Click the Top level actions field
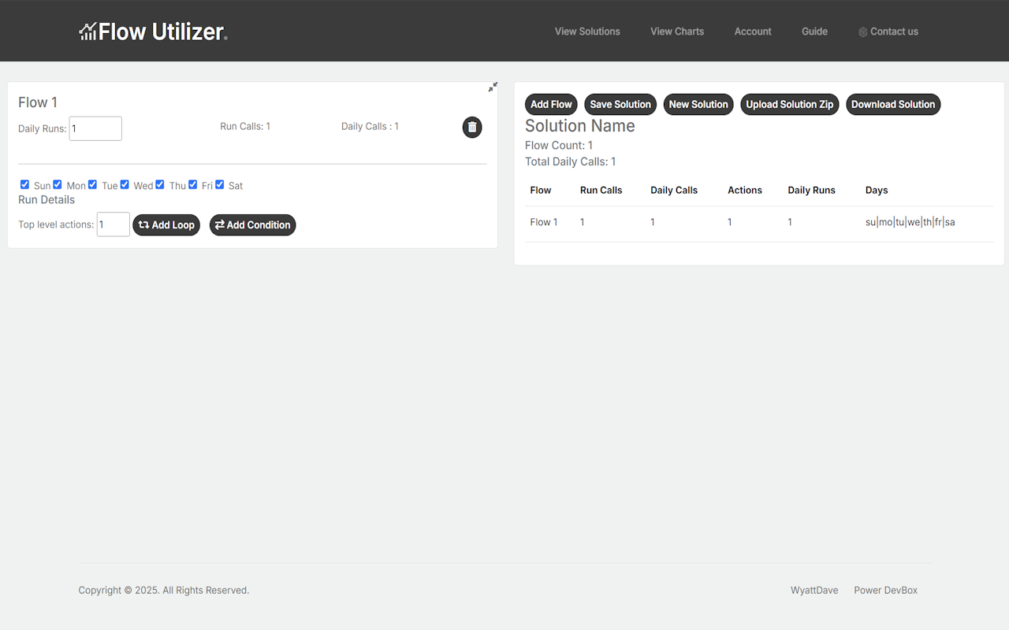1009x630 pixels. point(113,224)
